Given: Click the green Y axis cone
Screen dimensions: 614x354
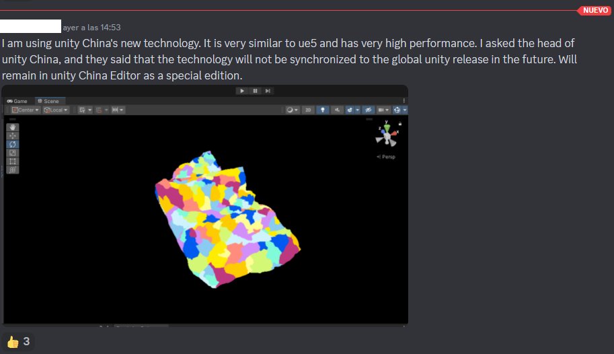Looking at the screenshot, I should (x=387, y=128).
